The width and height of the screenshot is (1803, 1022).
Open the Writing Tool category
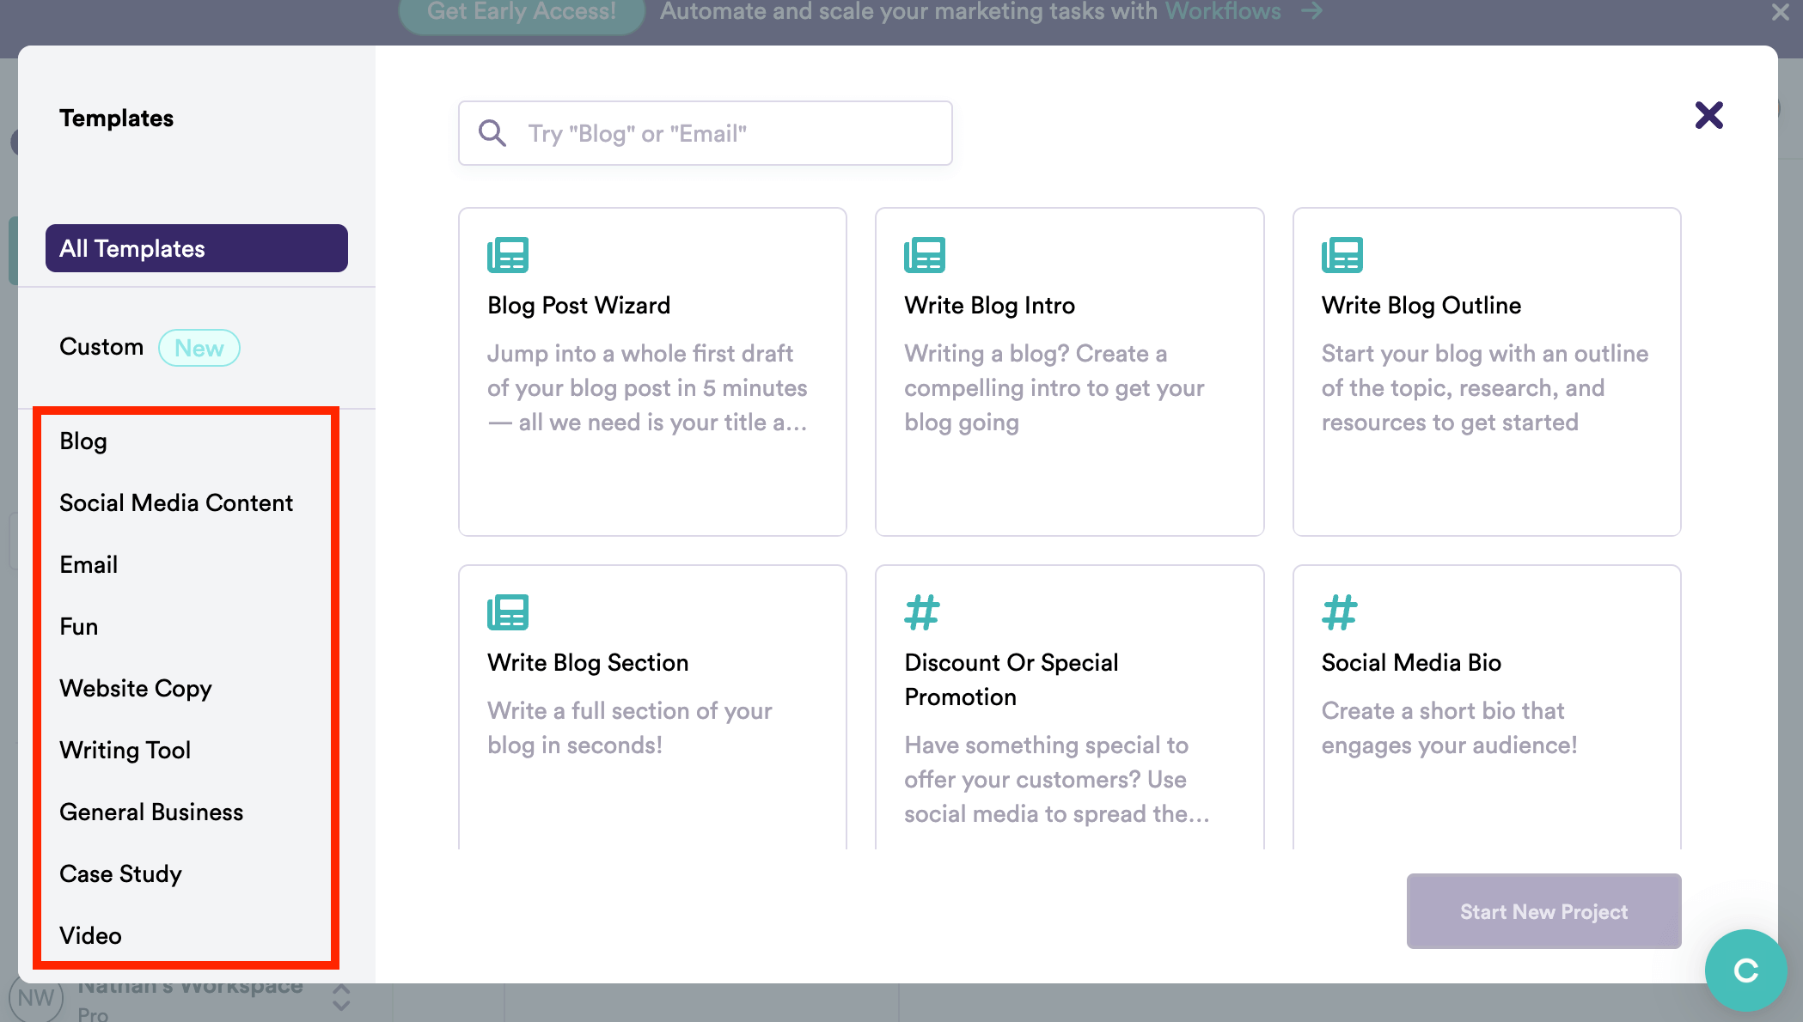point(125,750)
